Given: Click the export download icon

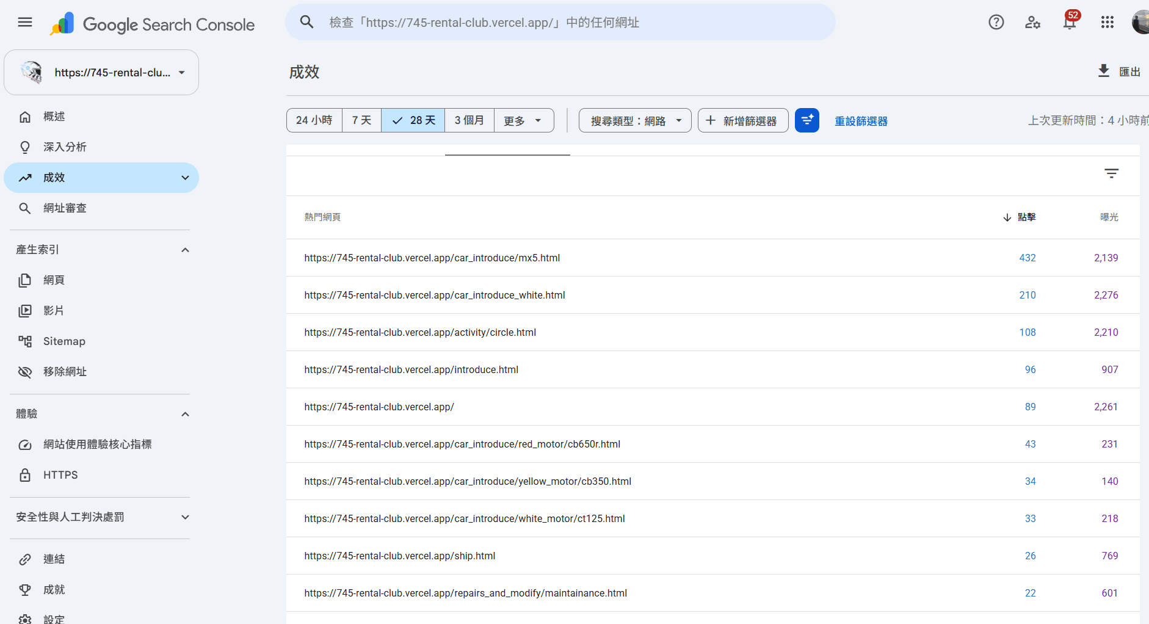Looking at the screenshot, I should [x=1104, y=71].
